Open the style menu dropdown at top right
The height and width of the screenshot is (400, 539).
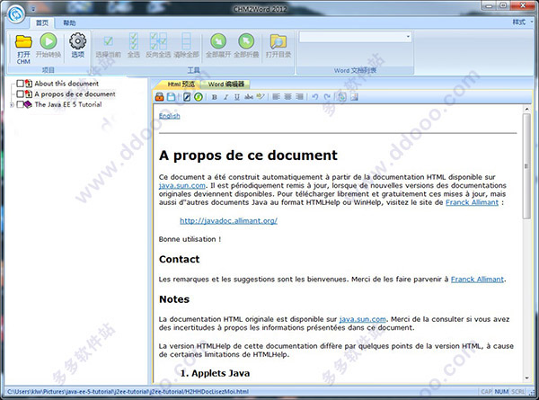point(522,22)
